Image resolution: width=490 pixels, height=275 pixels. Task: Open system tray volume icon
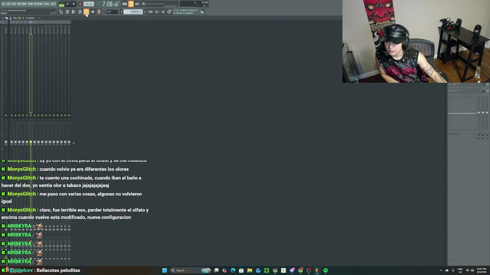click(x=472, y=270)
